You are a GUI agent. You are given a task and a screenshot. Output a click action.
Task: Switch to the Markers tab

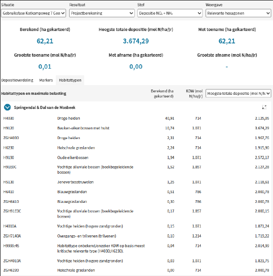46,80
